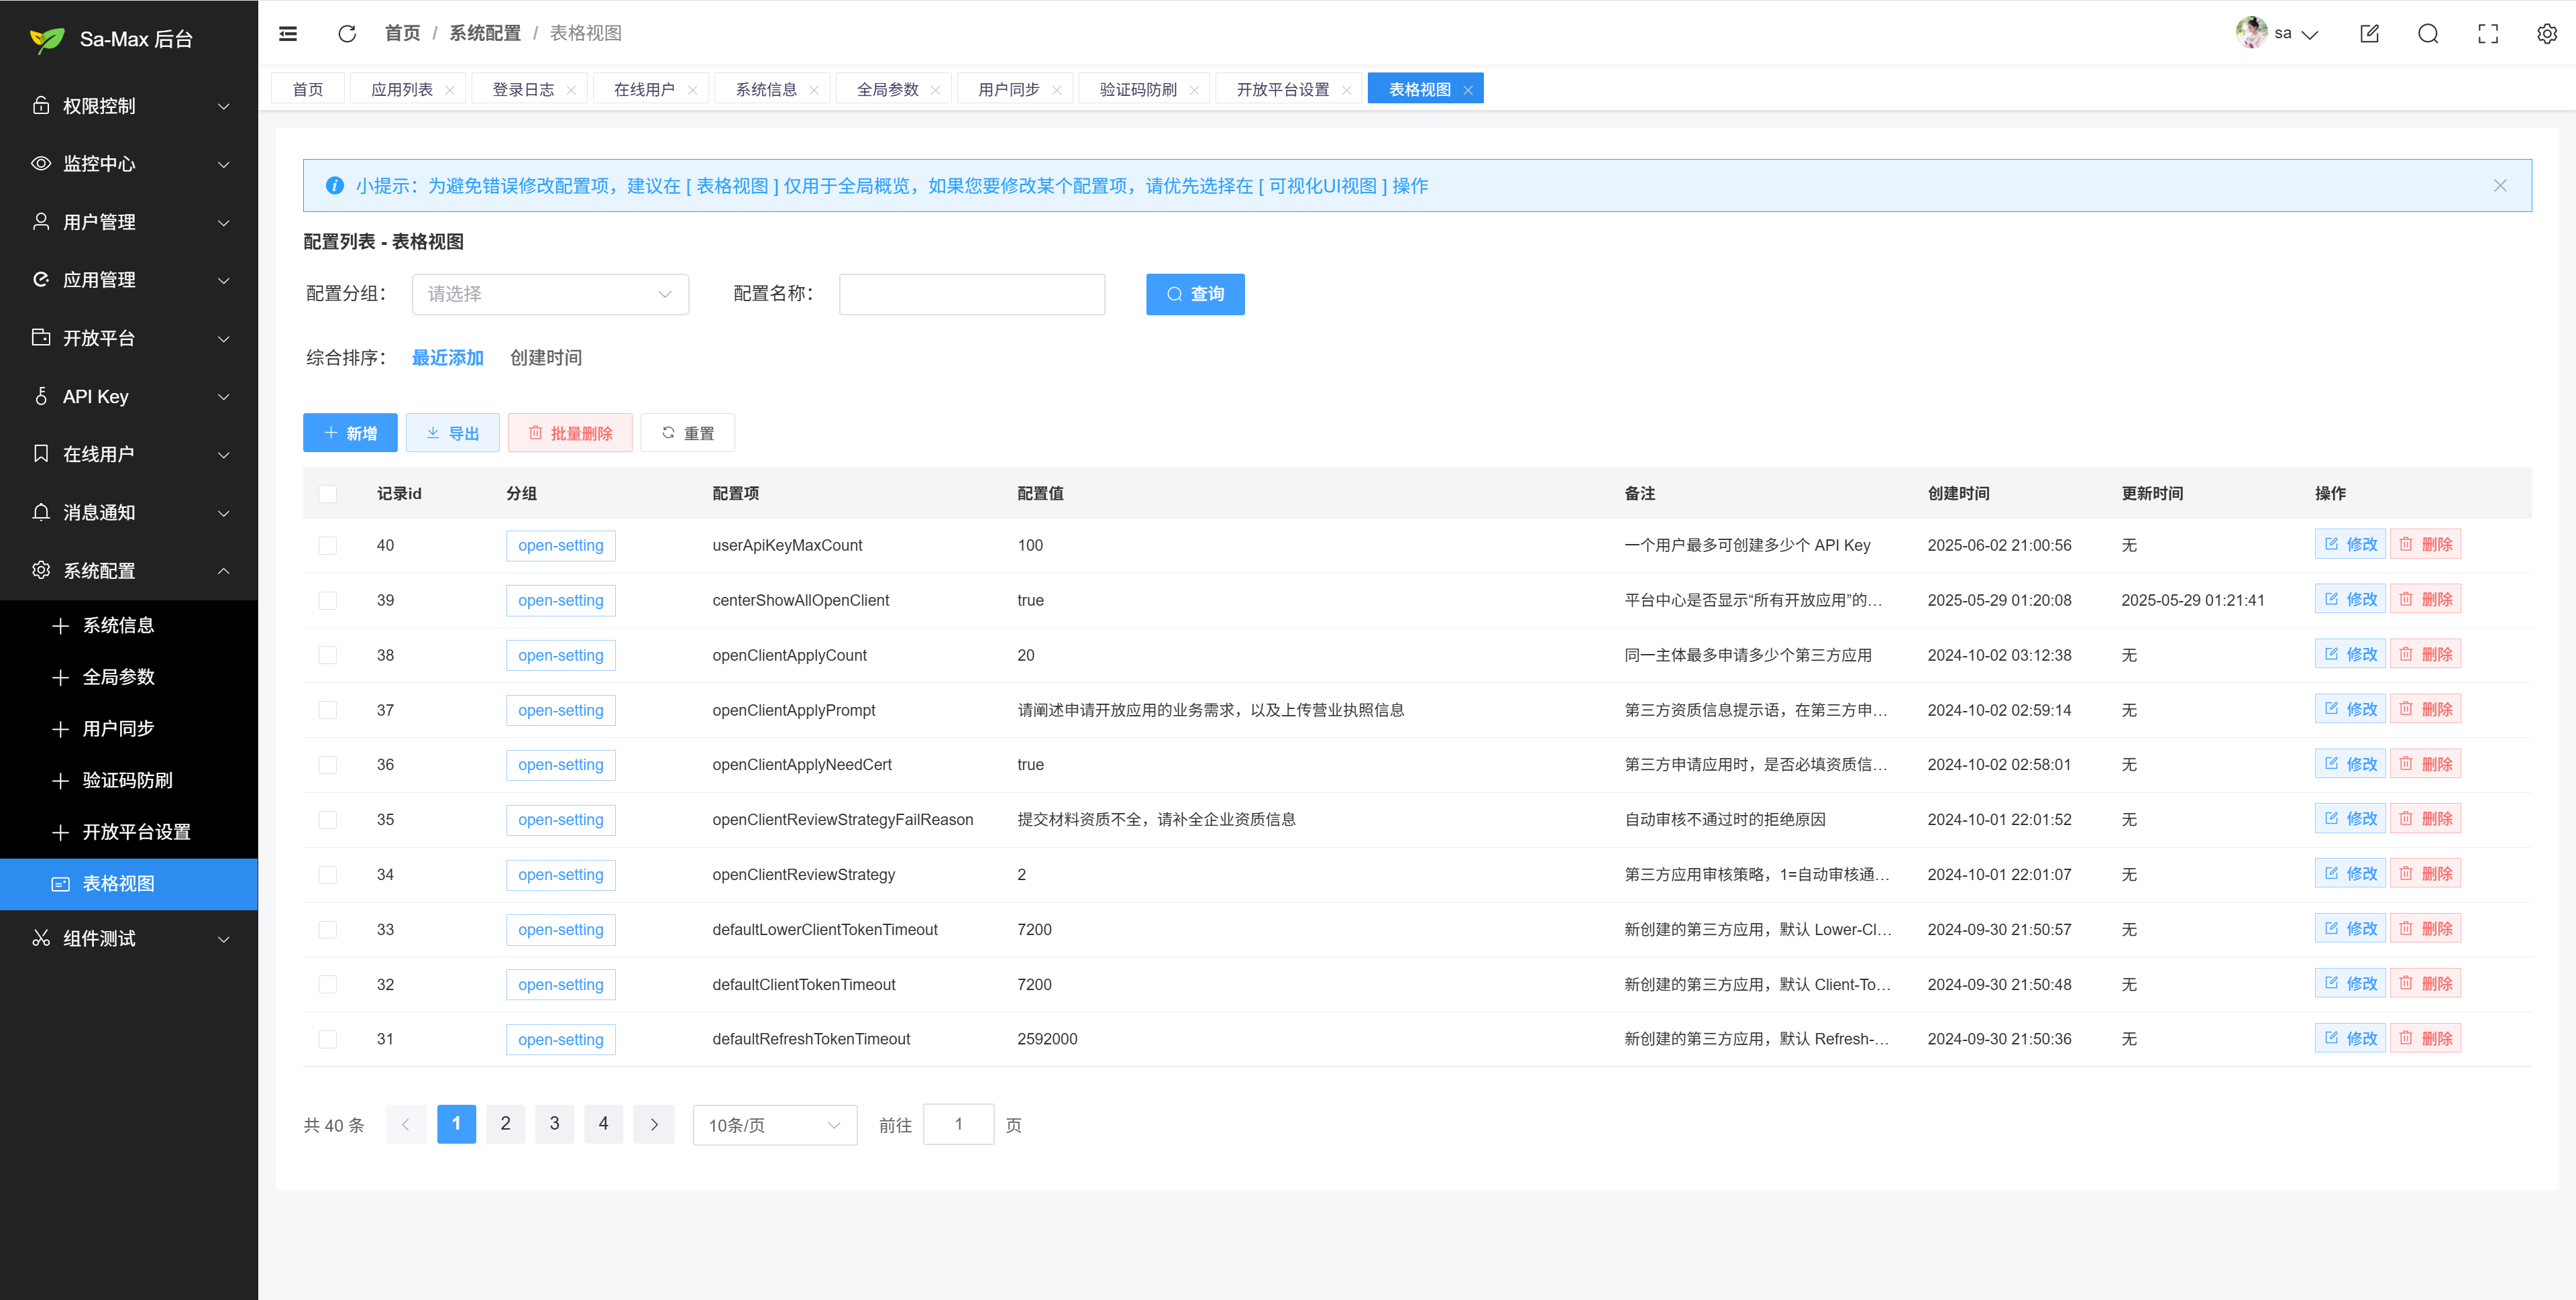2576x1300 pixels.
Task: Click the sa user avatar
Action: [2251, 33]
